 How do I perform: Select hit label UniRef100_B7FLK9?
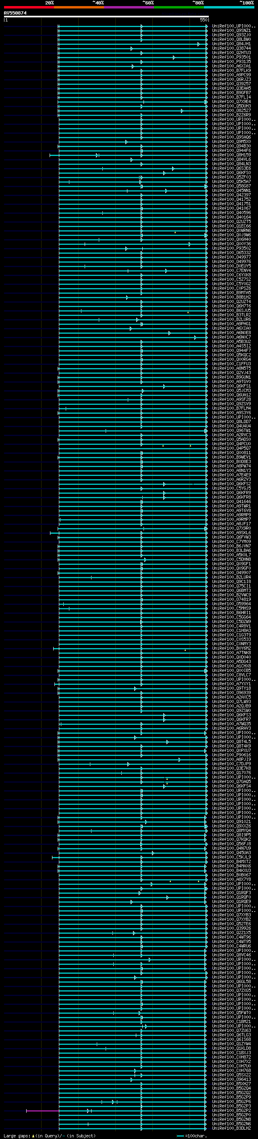231,70
